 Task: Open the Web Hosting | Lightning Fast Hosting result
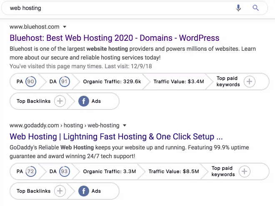click(116, 137)
